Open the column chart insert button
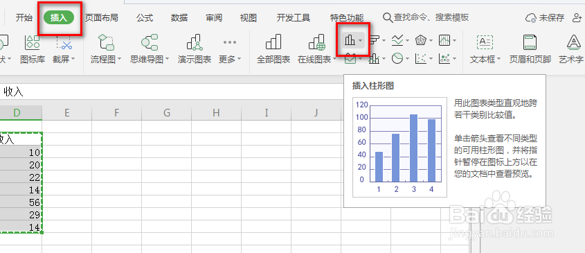585x253 pixels. (350, 40)
